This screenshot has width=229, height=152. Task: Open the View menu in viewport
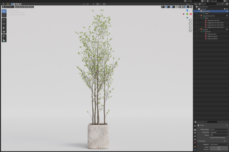(17, 7)
